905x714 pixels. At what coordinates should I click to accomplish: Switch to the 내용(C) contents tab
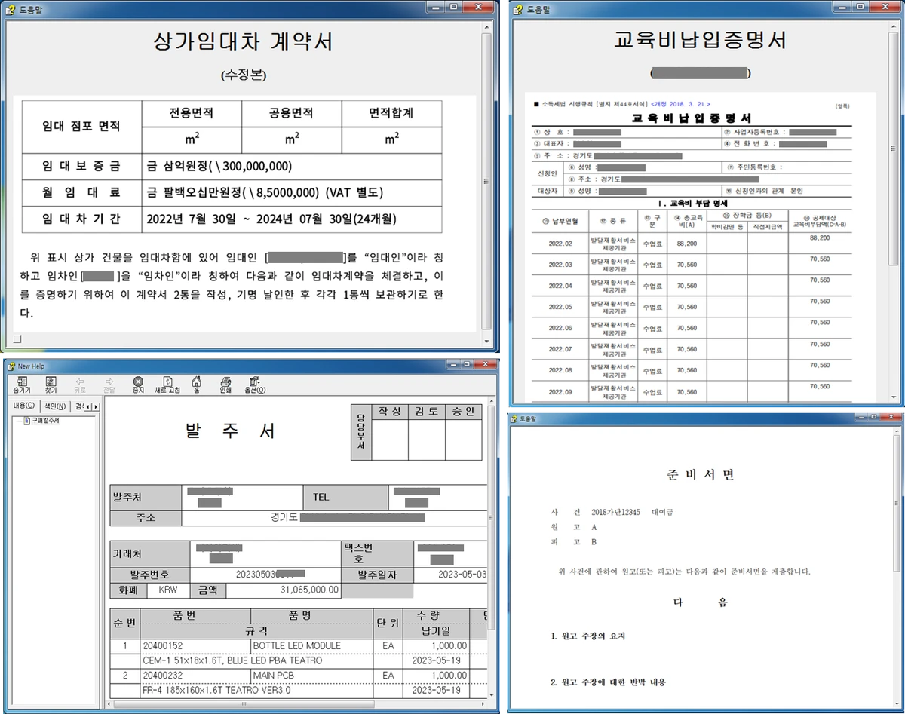coord(24,406)
